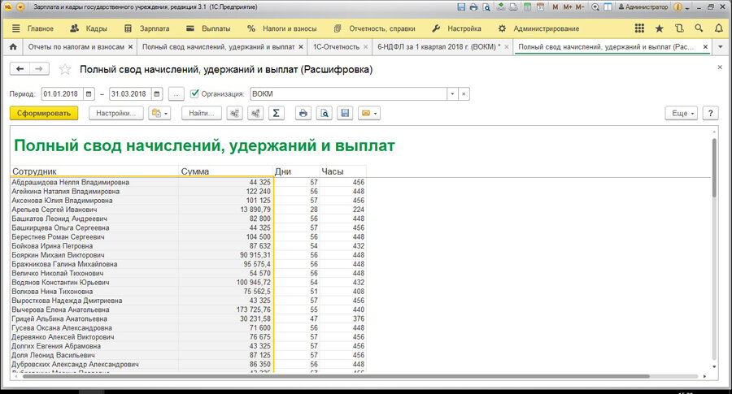Clear the Организация field with the x
Screen dimensions: 732x394
(464, 93)
